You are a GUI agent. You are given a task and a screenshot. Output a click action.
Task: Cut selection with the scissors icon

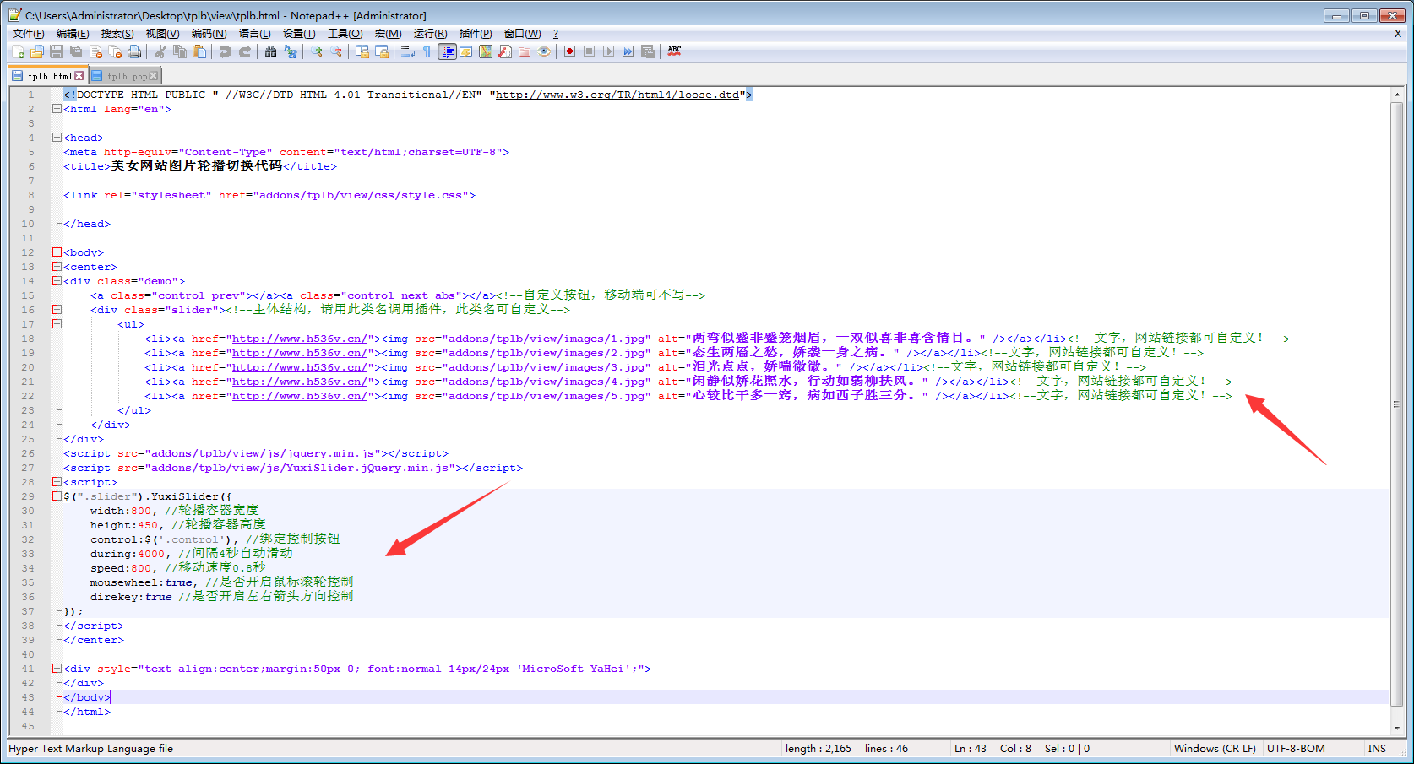[x=160, y=51]
